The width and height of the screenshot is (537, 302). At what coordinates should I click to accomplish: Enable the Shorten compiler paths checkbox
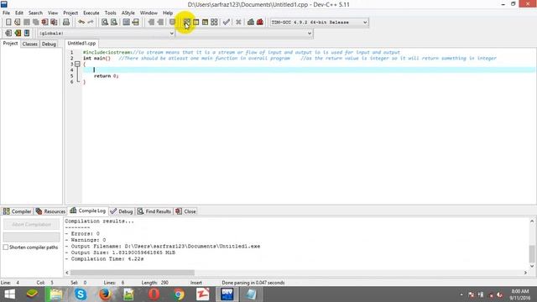(6, 247)
